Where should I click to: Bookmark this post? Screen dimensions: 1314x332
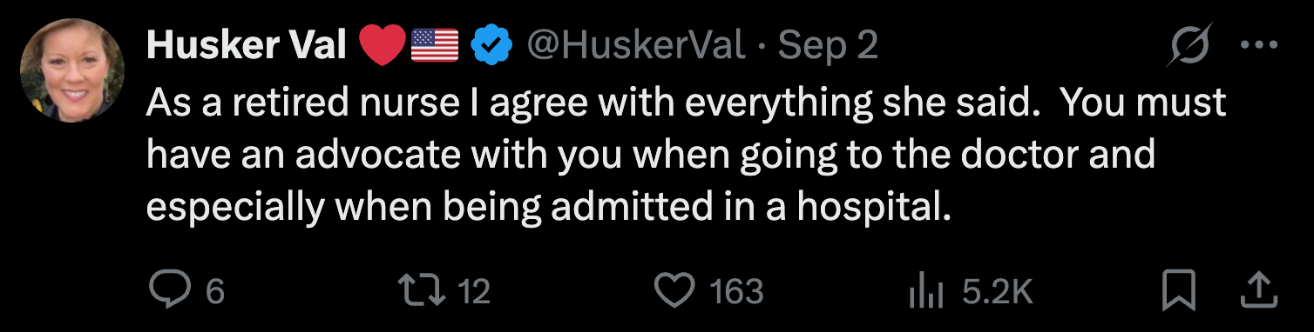[1179, 291]
